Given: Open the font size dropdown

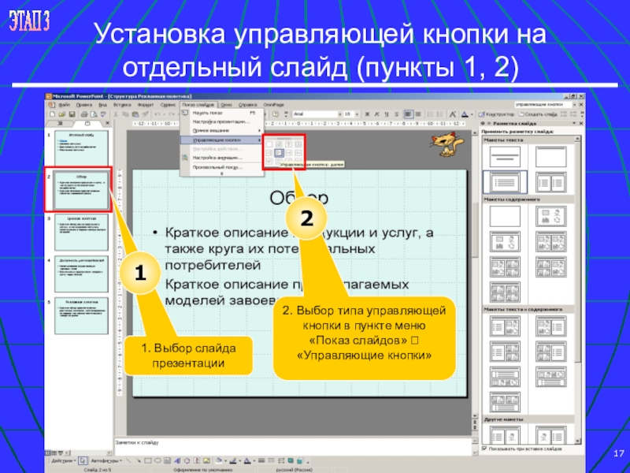Looking at the screenshot, I should 358,114.
